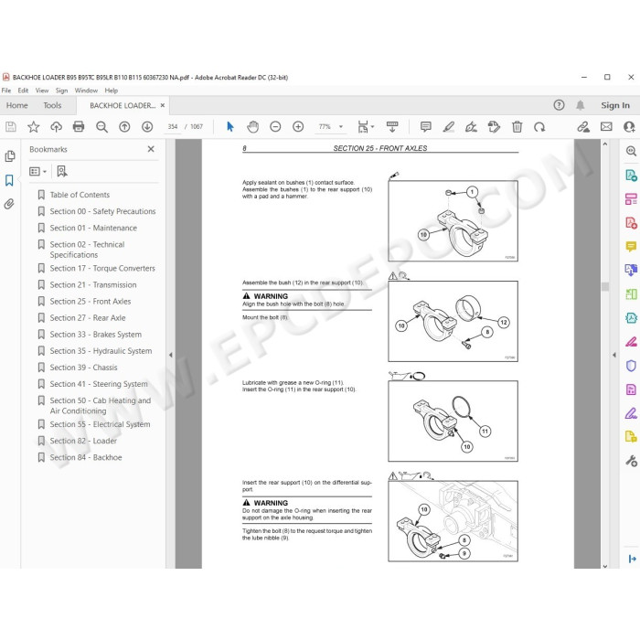Switch to the Tools tab

pos(52,105)
